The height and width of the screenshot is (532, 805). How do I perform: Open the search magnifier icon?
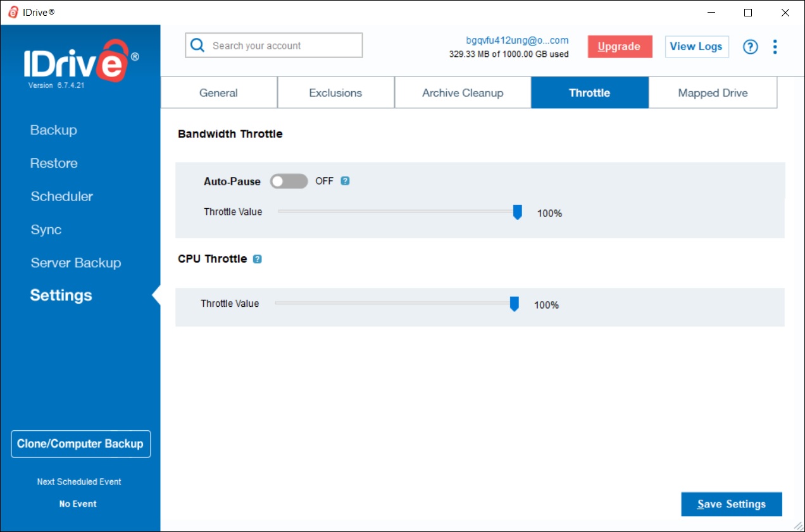[197, 45]
